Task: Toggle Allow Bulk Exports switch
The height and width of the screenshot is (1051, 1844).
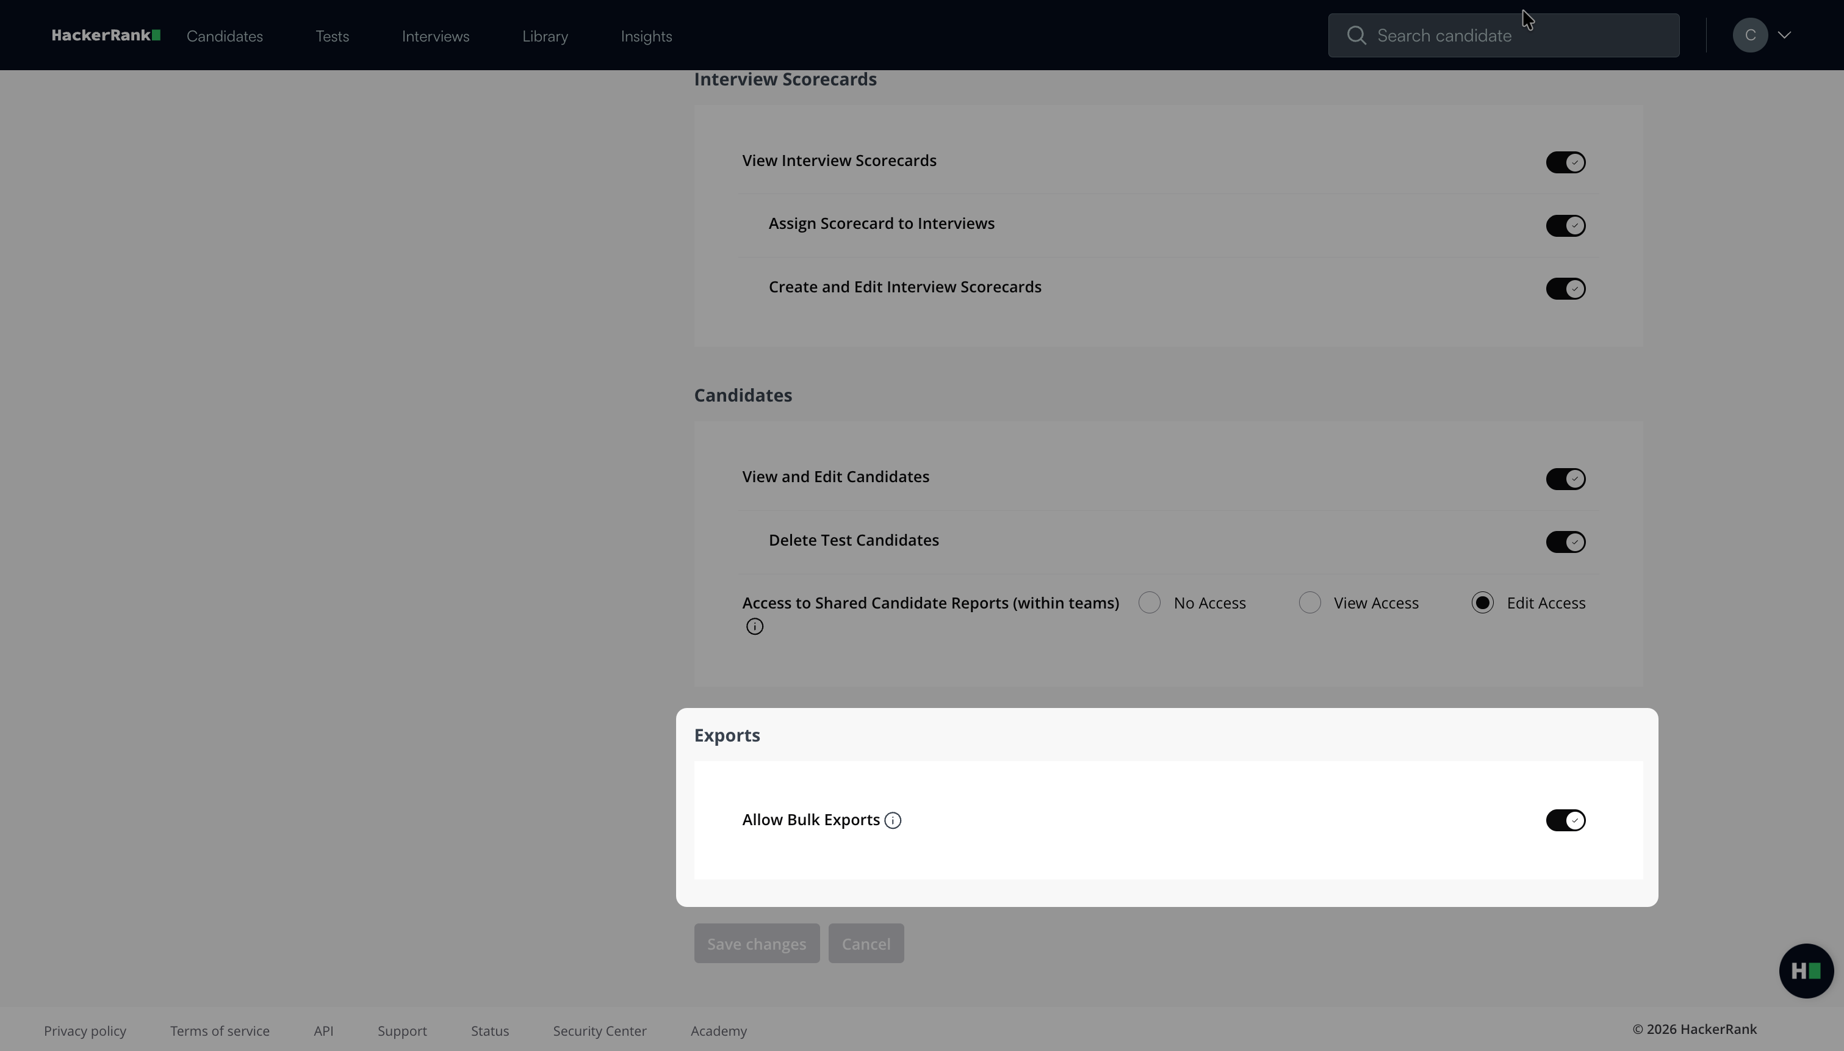Action: (x=1565, y=821)
